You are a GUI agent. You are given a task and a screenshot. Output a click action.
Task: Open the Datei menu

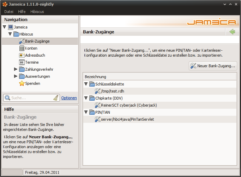click(x=9, y=12)
